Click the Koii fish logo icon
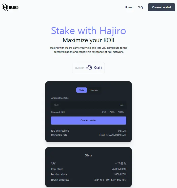Viewport: 177px width, 188px height. (x=89, y=67)
